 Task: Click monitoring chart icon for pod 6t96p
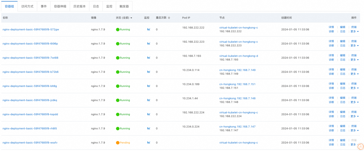(149, 44)
